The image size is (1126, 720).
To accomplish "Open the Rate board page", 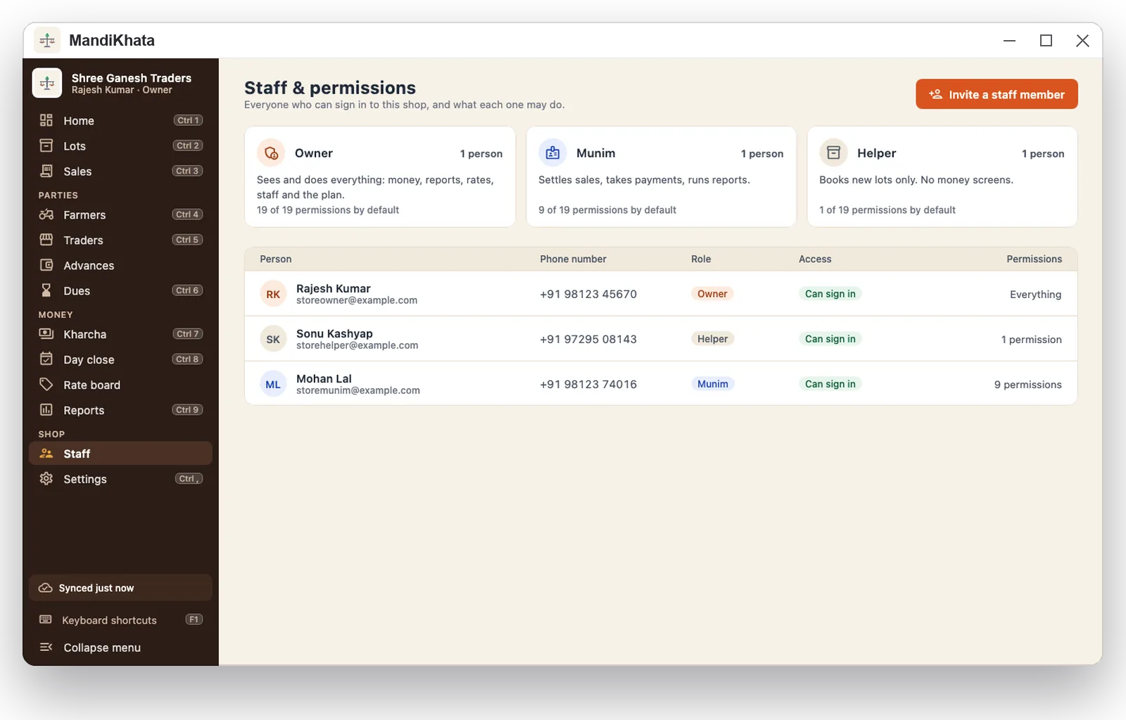I will 120,385.
